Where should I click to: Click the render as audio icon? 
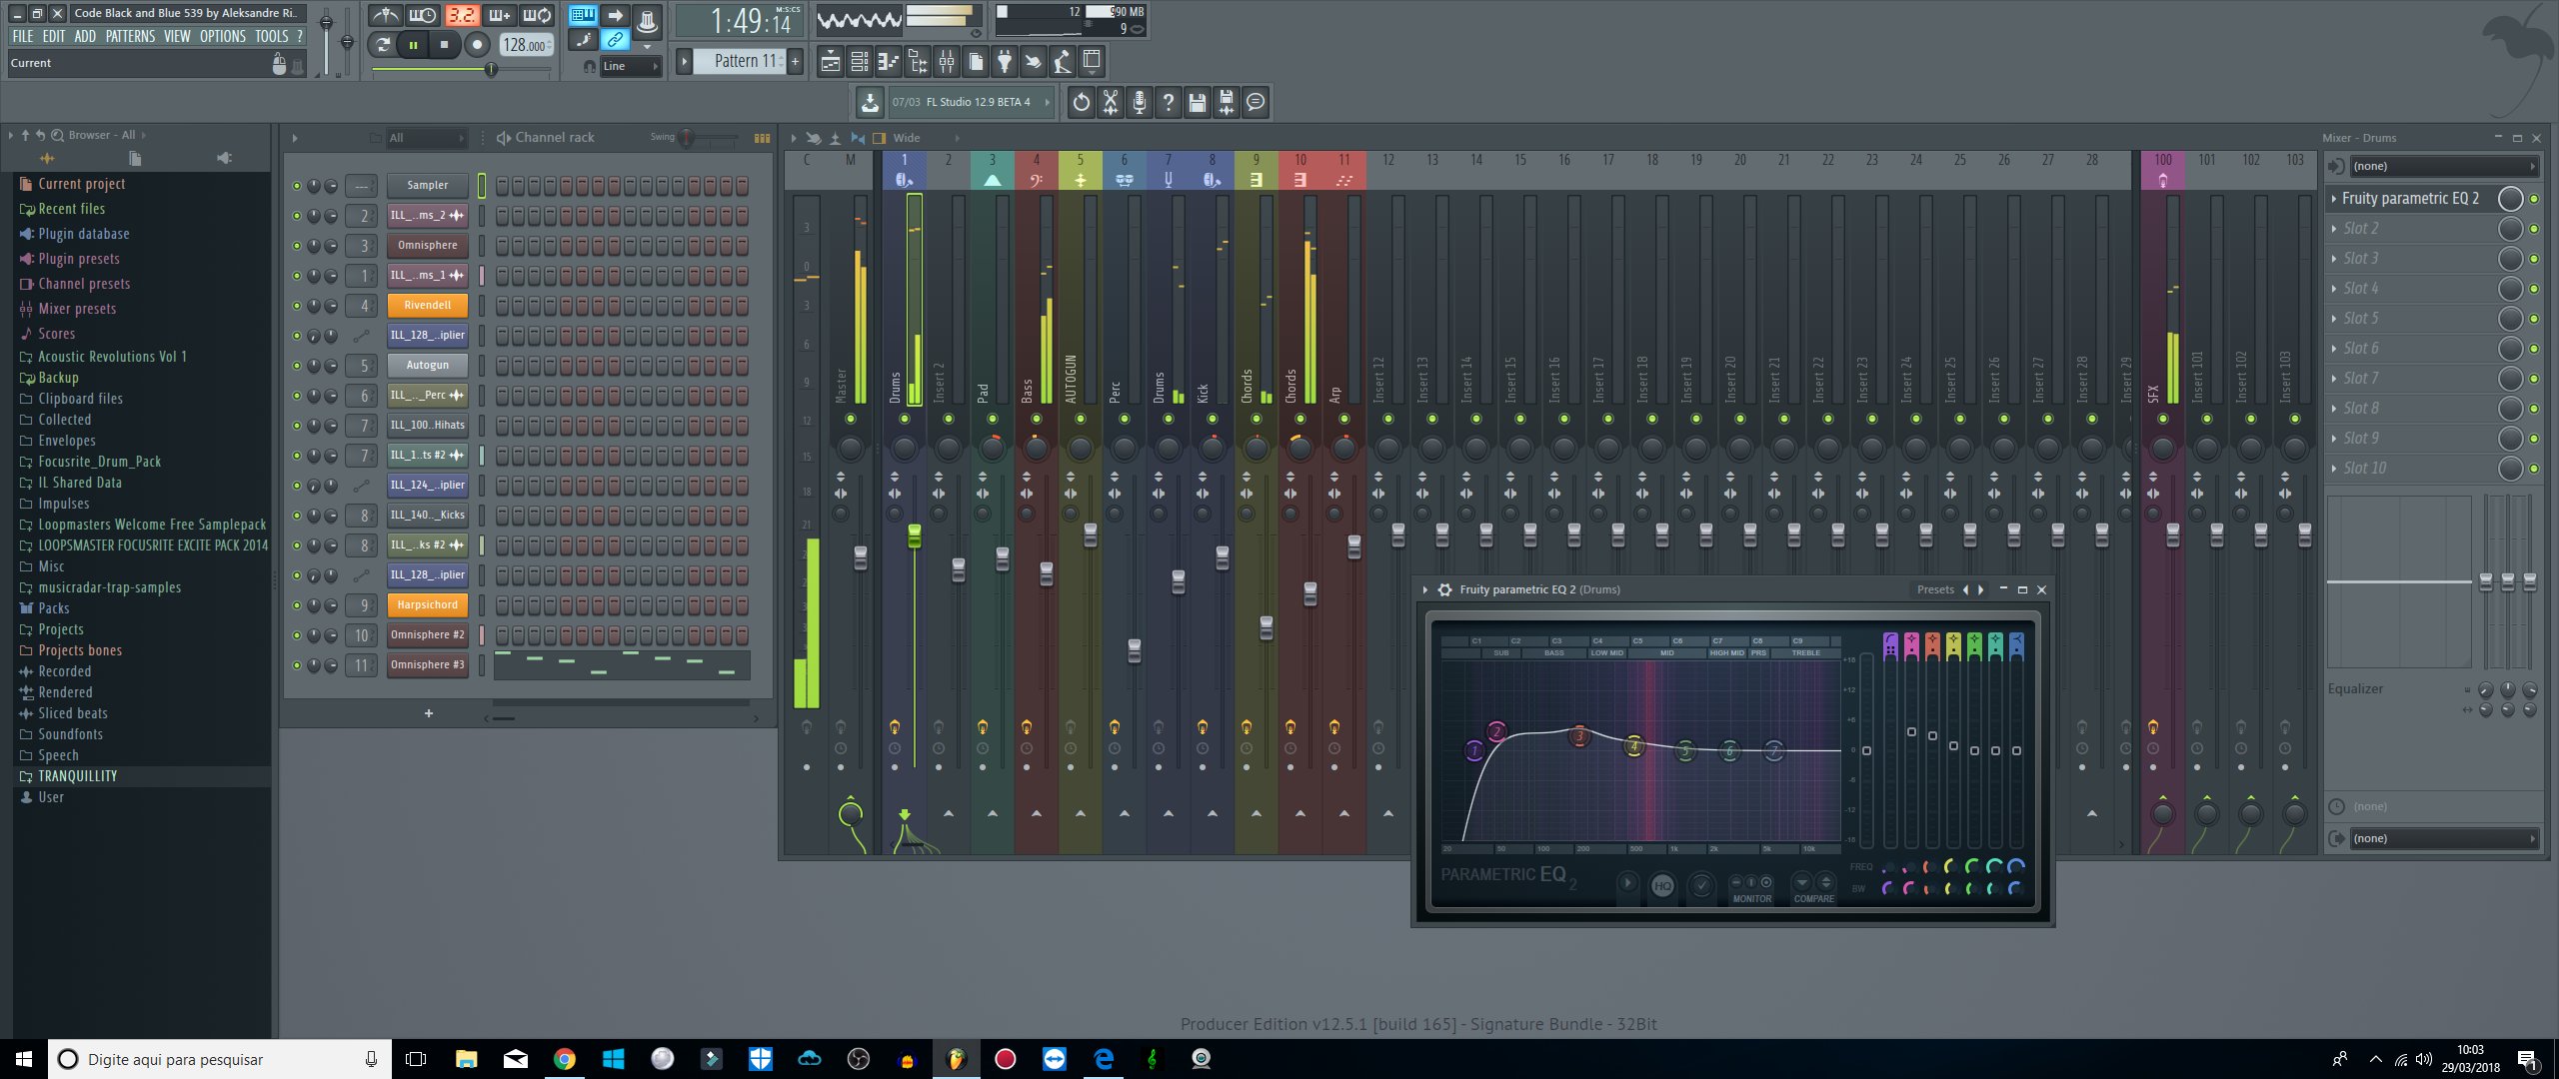(1227, 102)
